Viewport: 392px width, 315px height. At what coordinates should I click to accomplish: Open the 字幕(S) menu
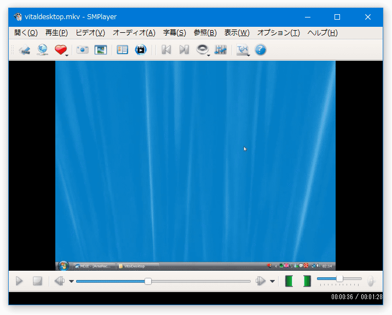tap(175, 33)
